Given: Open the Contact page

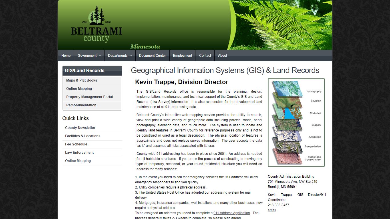Looking at the screenshot, I should [205, 56].
